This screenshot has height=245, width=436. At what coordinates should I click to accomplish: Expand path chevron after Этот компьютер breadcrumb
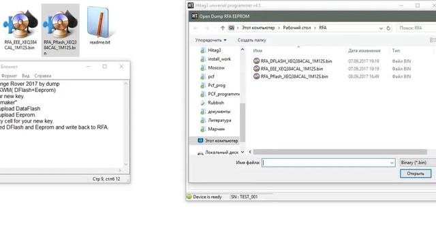(x=279, y=28)
